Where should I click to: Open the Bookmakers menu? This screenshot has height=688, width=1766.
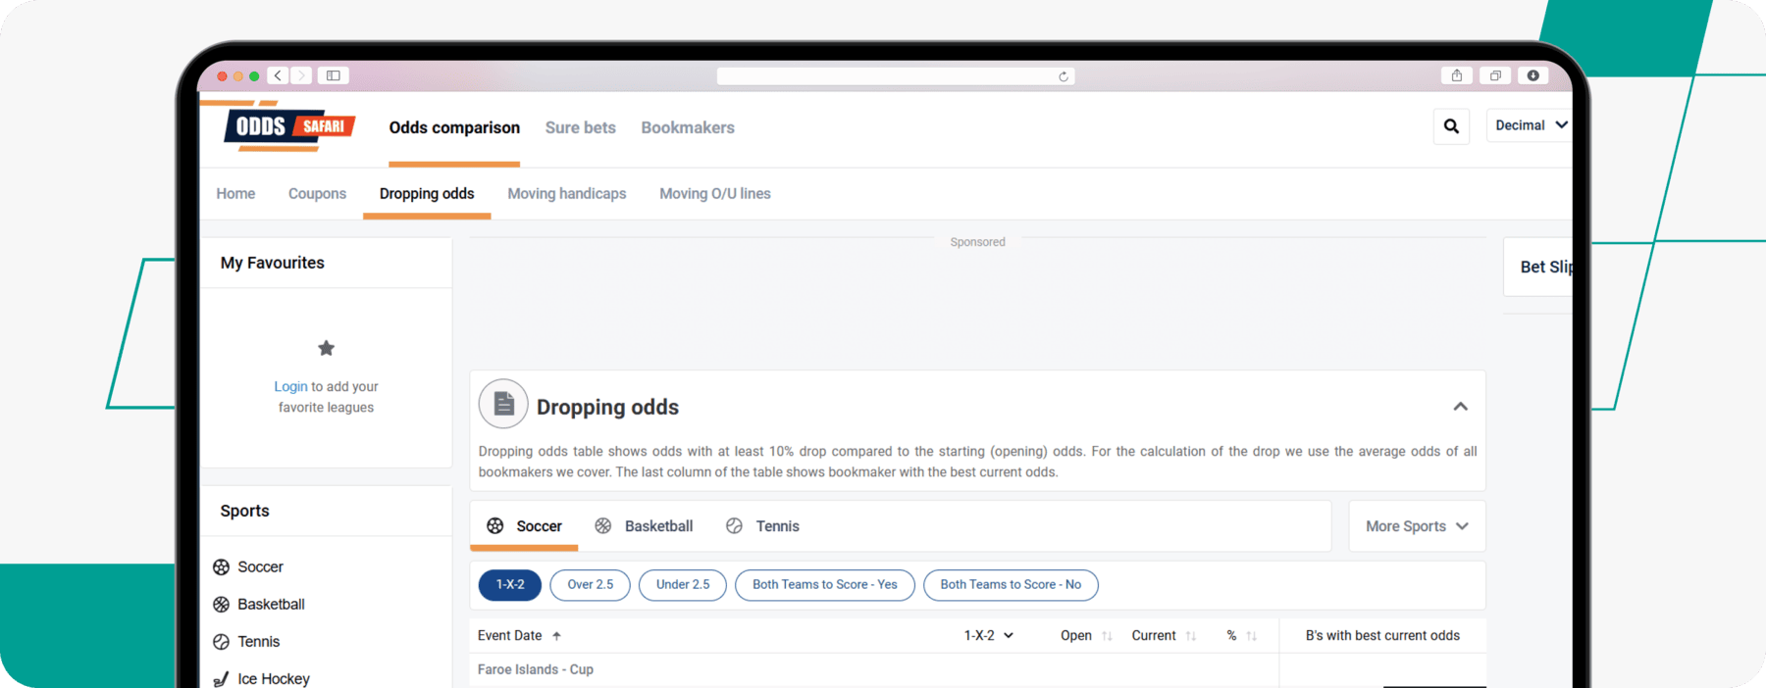[x=688, y=128]
